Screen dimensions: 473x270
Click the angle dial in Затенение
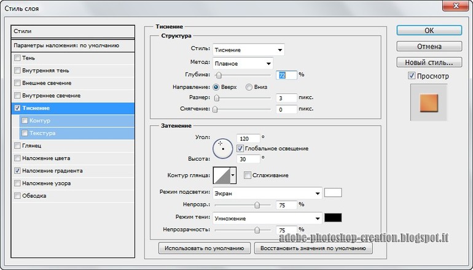click(222, 147)
